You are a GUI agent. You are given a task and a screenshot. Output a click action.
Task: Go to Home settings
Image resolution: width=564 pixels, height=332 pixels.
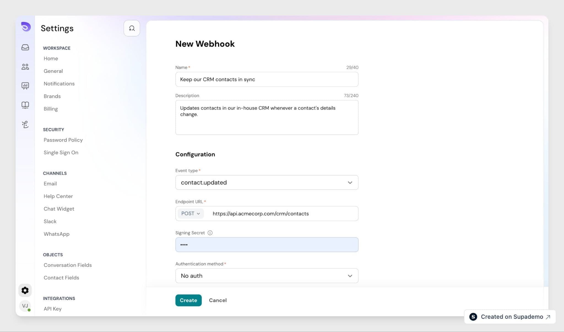tap(51, 58)
